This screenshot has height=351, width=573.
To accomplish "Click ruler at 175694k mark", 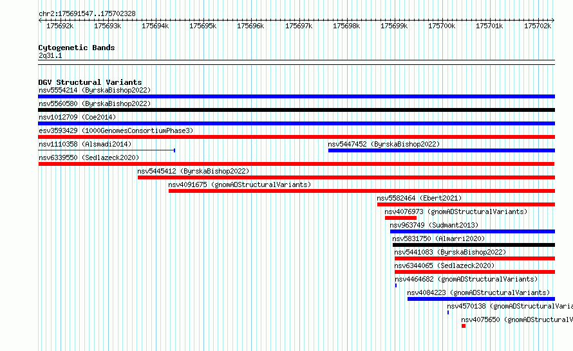I will (x=155, y=26).
